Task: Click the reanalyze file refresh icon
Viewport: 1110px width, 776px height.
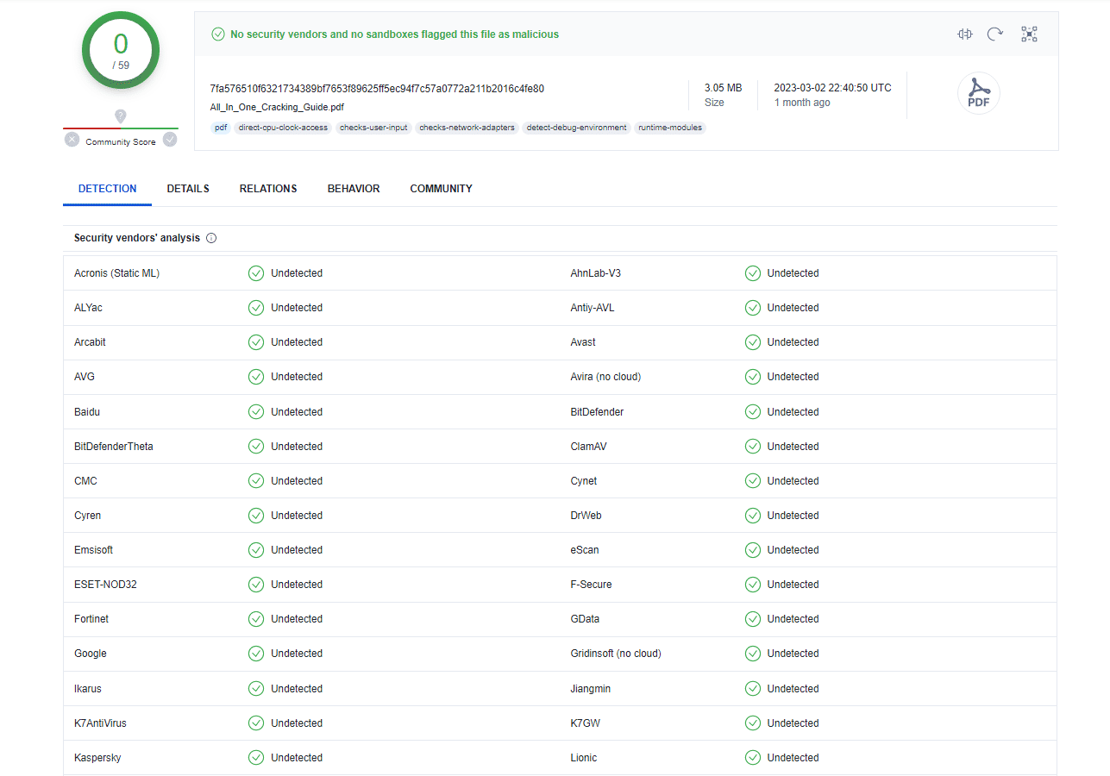Action: click(995, 34)
